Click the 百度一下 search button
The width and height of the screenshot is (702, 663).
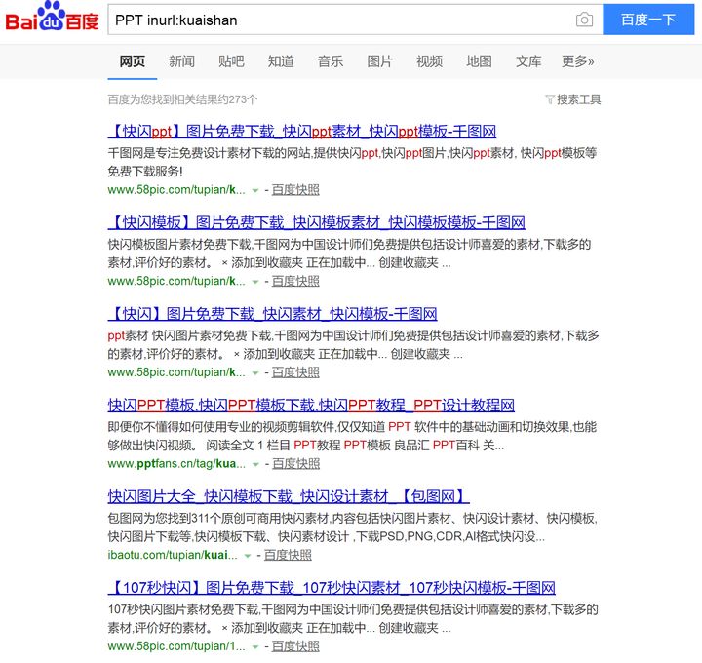648,19
